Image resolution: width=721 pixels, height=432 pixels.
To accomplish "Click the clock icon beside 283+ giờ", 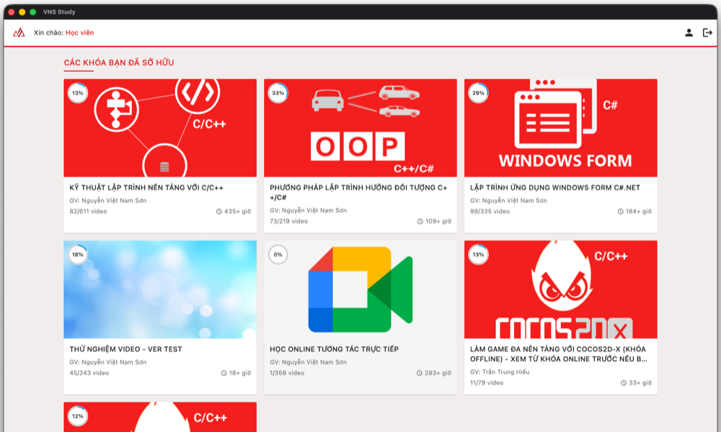I will coord(420,373).
